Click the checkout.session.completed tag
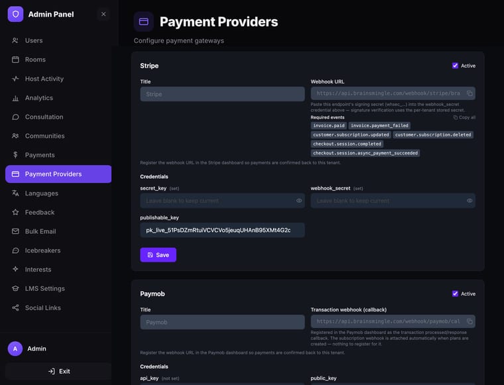This screenshot has height=385, width=504. tap(347, 144)
